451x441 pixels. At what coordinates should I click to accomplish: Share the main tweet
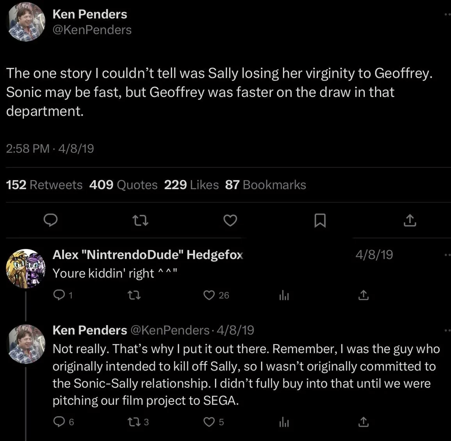[410, 221]
